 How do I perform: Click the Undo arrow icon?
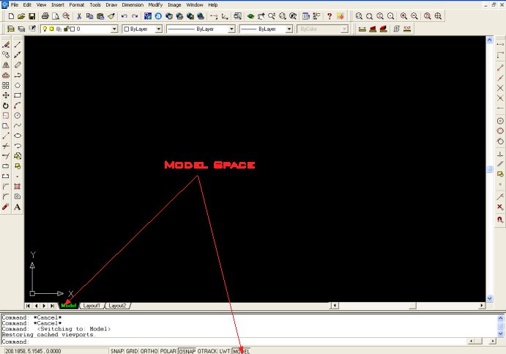pos(124,16)
